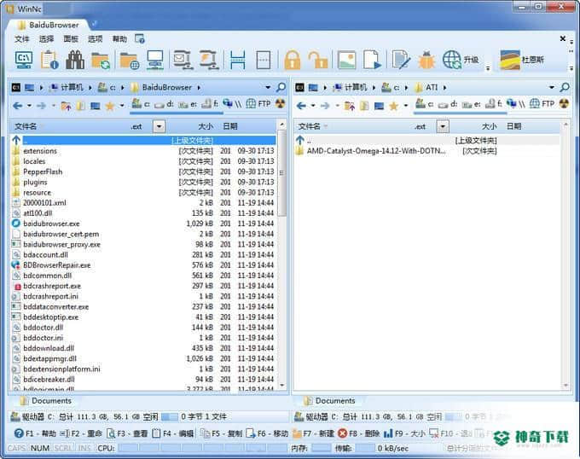
Task: Click the favorites star in left panel
Action: [110, 106]
